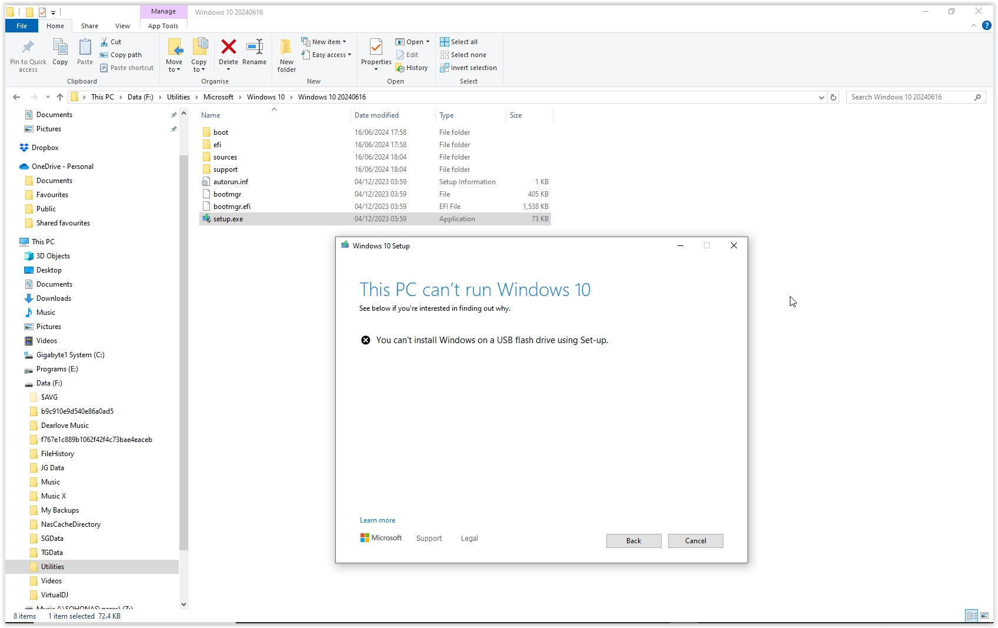
Task: Click Copy path in the ribbon
Action: [x=121, y=55]
